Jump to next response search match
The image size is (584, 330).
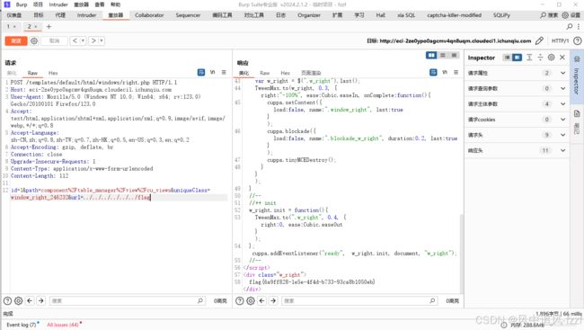tap(273, 300)
